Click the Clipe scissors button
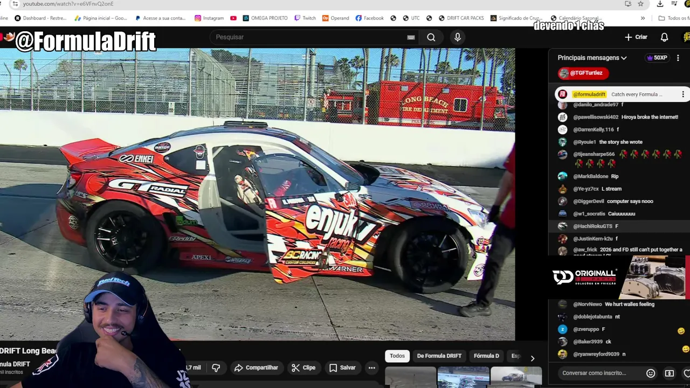The image size is (690, 388). click(x=303, y=368)
